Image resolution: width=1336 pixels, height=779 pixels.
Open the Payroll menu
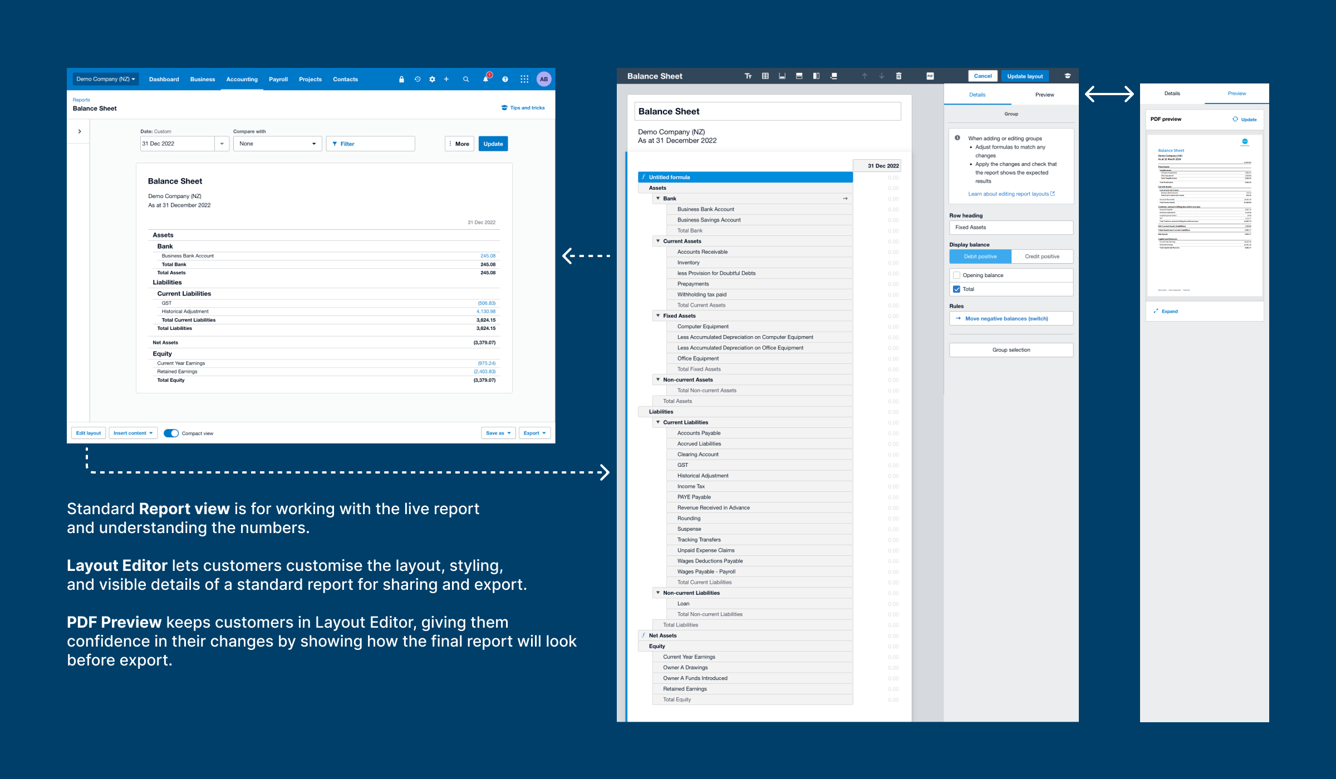click(x=278, y=80)
